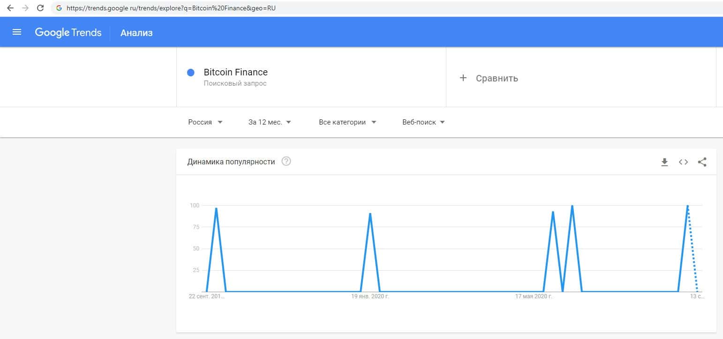Open the hamburger main menu

coord(17,32)
